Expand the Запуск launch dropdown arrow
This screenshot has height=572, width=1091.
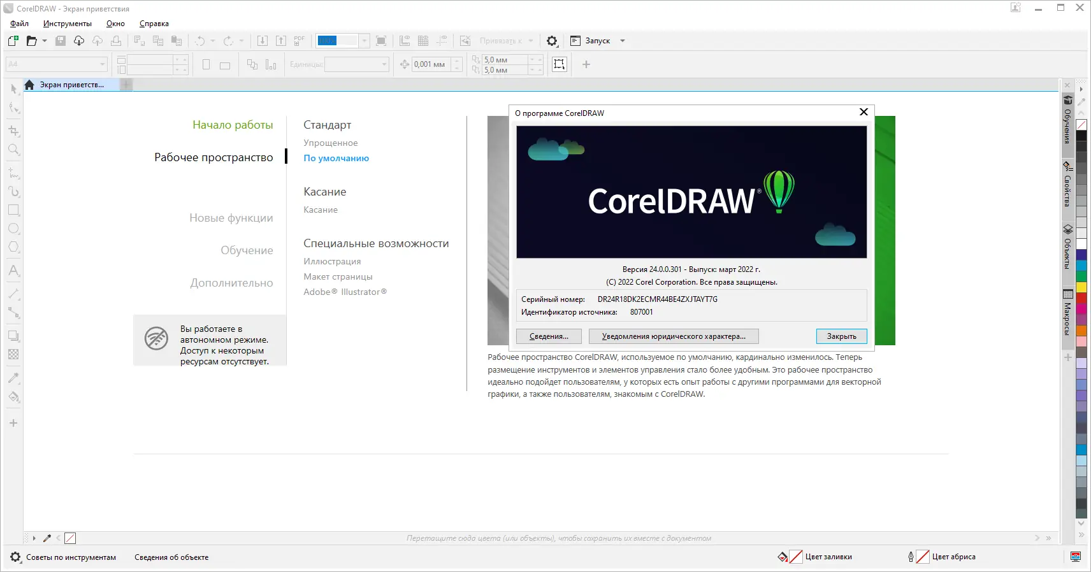coord(623,41)
